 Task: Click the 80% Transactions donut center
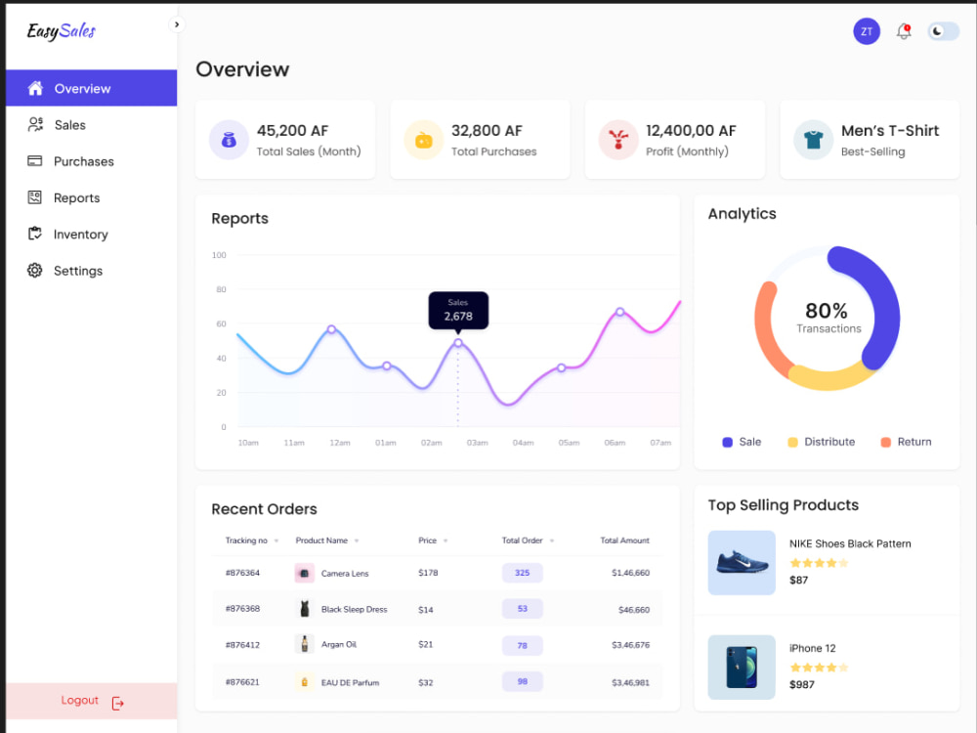[827, 318]
